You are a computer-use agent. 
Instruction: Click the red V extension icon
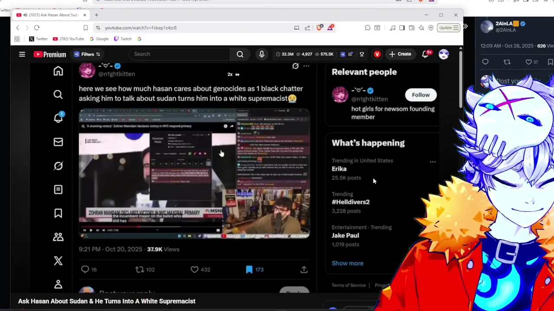pos(377,54)
